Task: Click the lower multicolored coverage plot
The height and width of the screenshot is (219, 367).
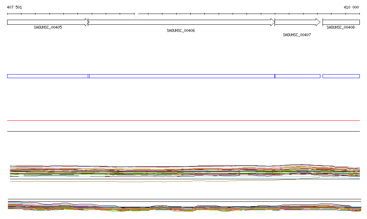Action: (x=183, y=208)
